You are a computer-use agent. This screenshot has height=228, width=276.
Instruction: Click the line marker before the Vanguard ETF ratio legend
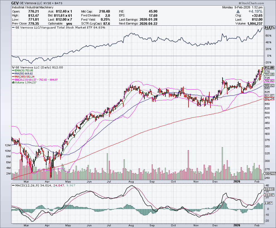click(x=13, y=27)
